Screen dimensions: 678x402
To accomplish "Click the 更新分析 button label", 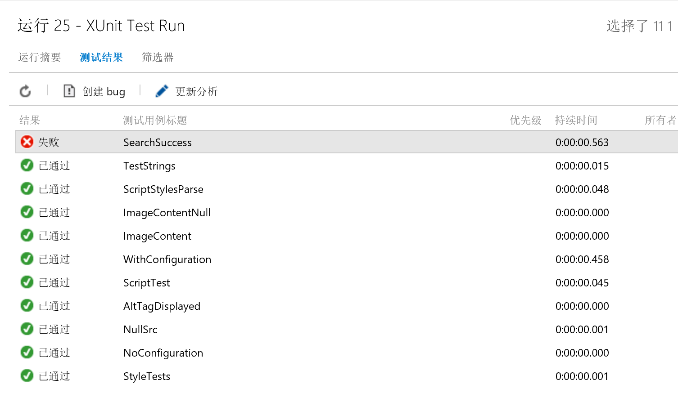I will point(196,92).
